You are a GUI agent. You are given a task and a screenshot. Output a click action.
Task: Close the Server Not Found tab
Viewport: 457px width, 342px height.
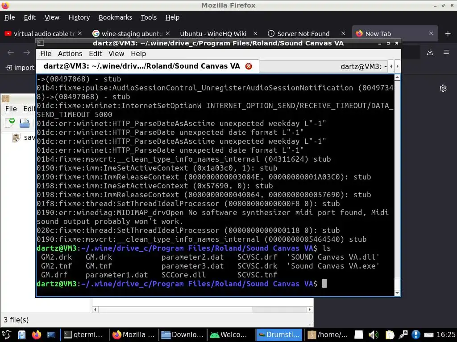tap(343, 33)
